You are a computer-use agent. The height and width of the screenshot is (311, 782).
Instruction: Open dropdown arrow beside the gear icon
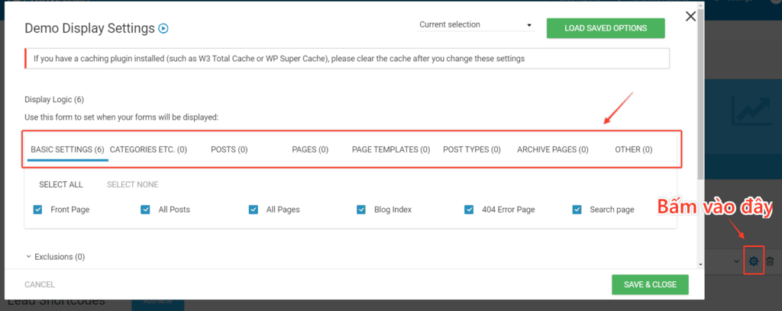[737, 261]
